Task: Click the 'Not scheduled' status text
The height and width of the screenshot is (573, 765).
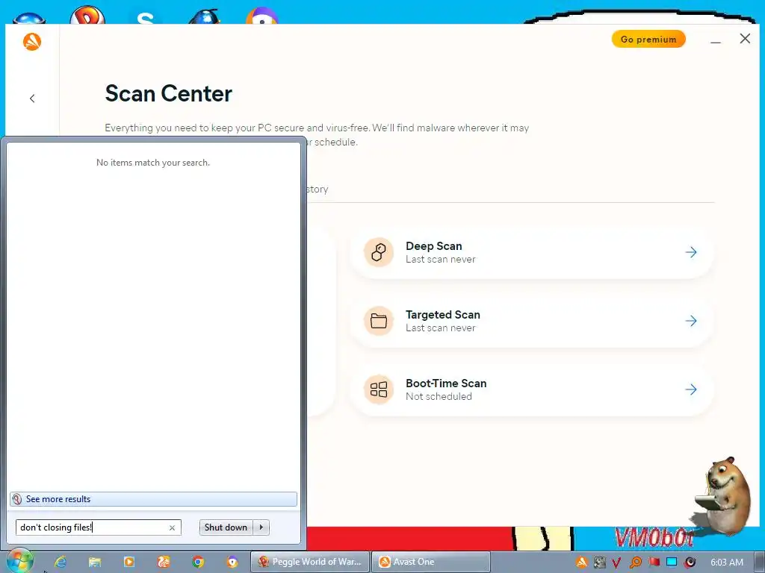Action: tap(439, 397)
